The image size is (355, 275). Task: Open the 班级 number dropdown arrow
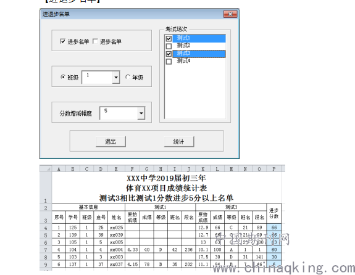coord(116,77)
